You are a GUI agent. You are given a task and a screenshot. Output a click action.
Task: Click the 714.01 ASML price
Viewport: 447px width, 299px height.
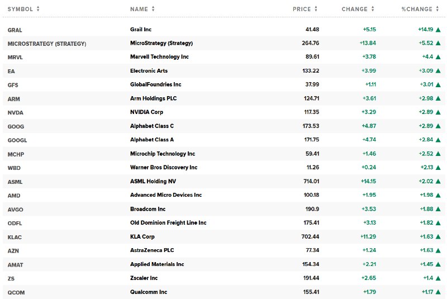click(311, 181)
